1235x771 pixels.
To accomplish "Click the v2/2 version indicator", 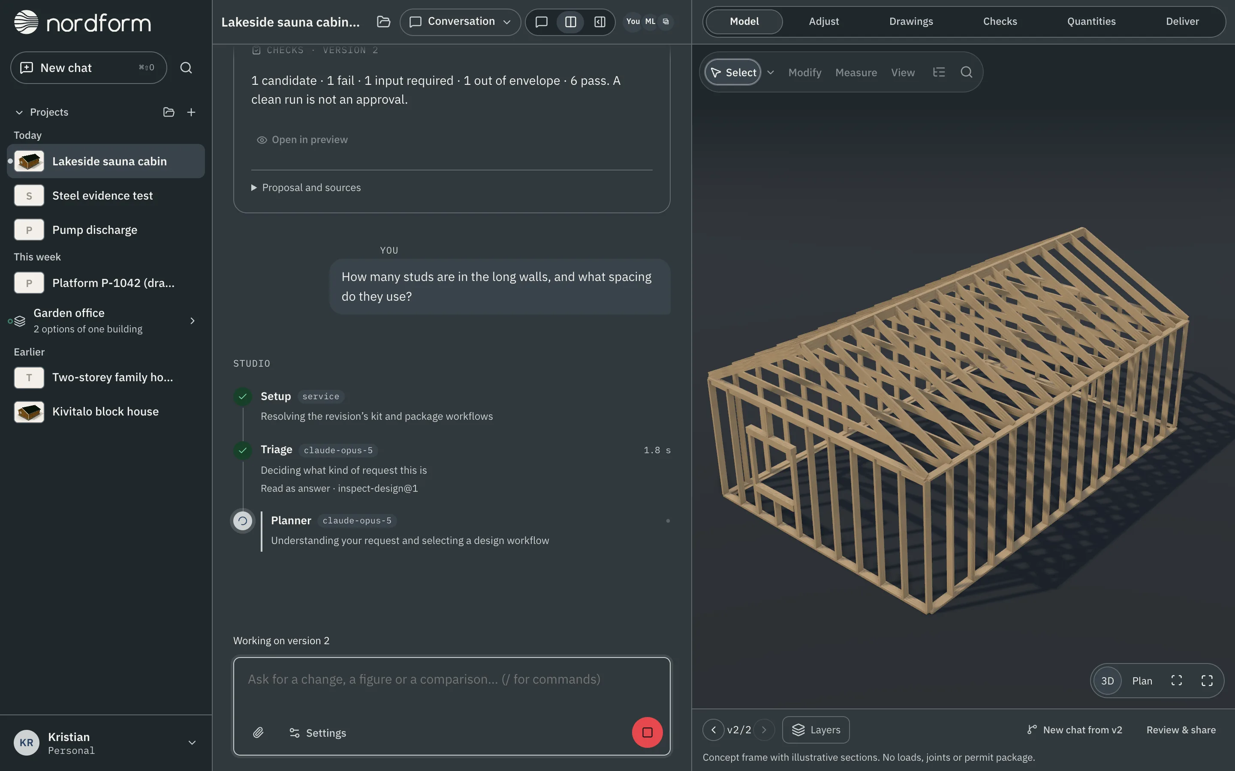I will (x=739, y=730).
